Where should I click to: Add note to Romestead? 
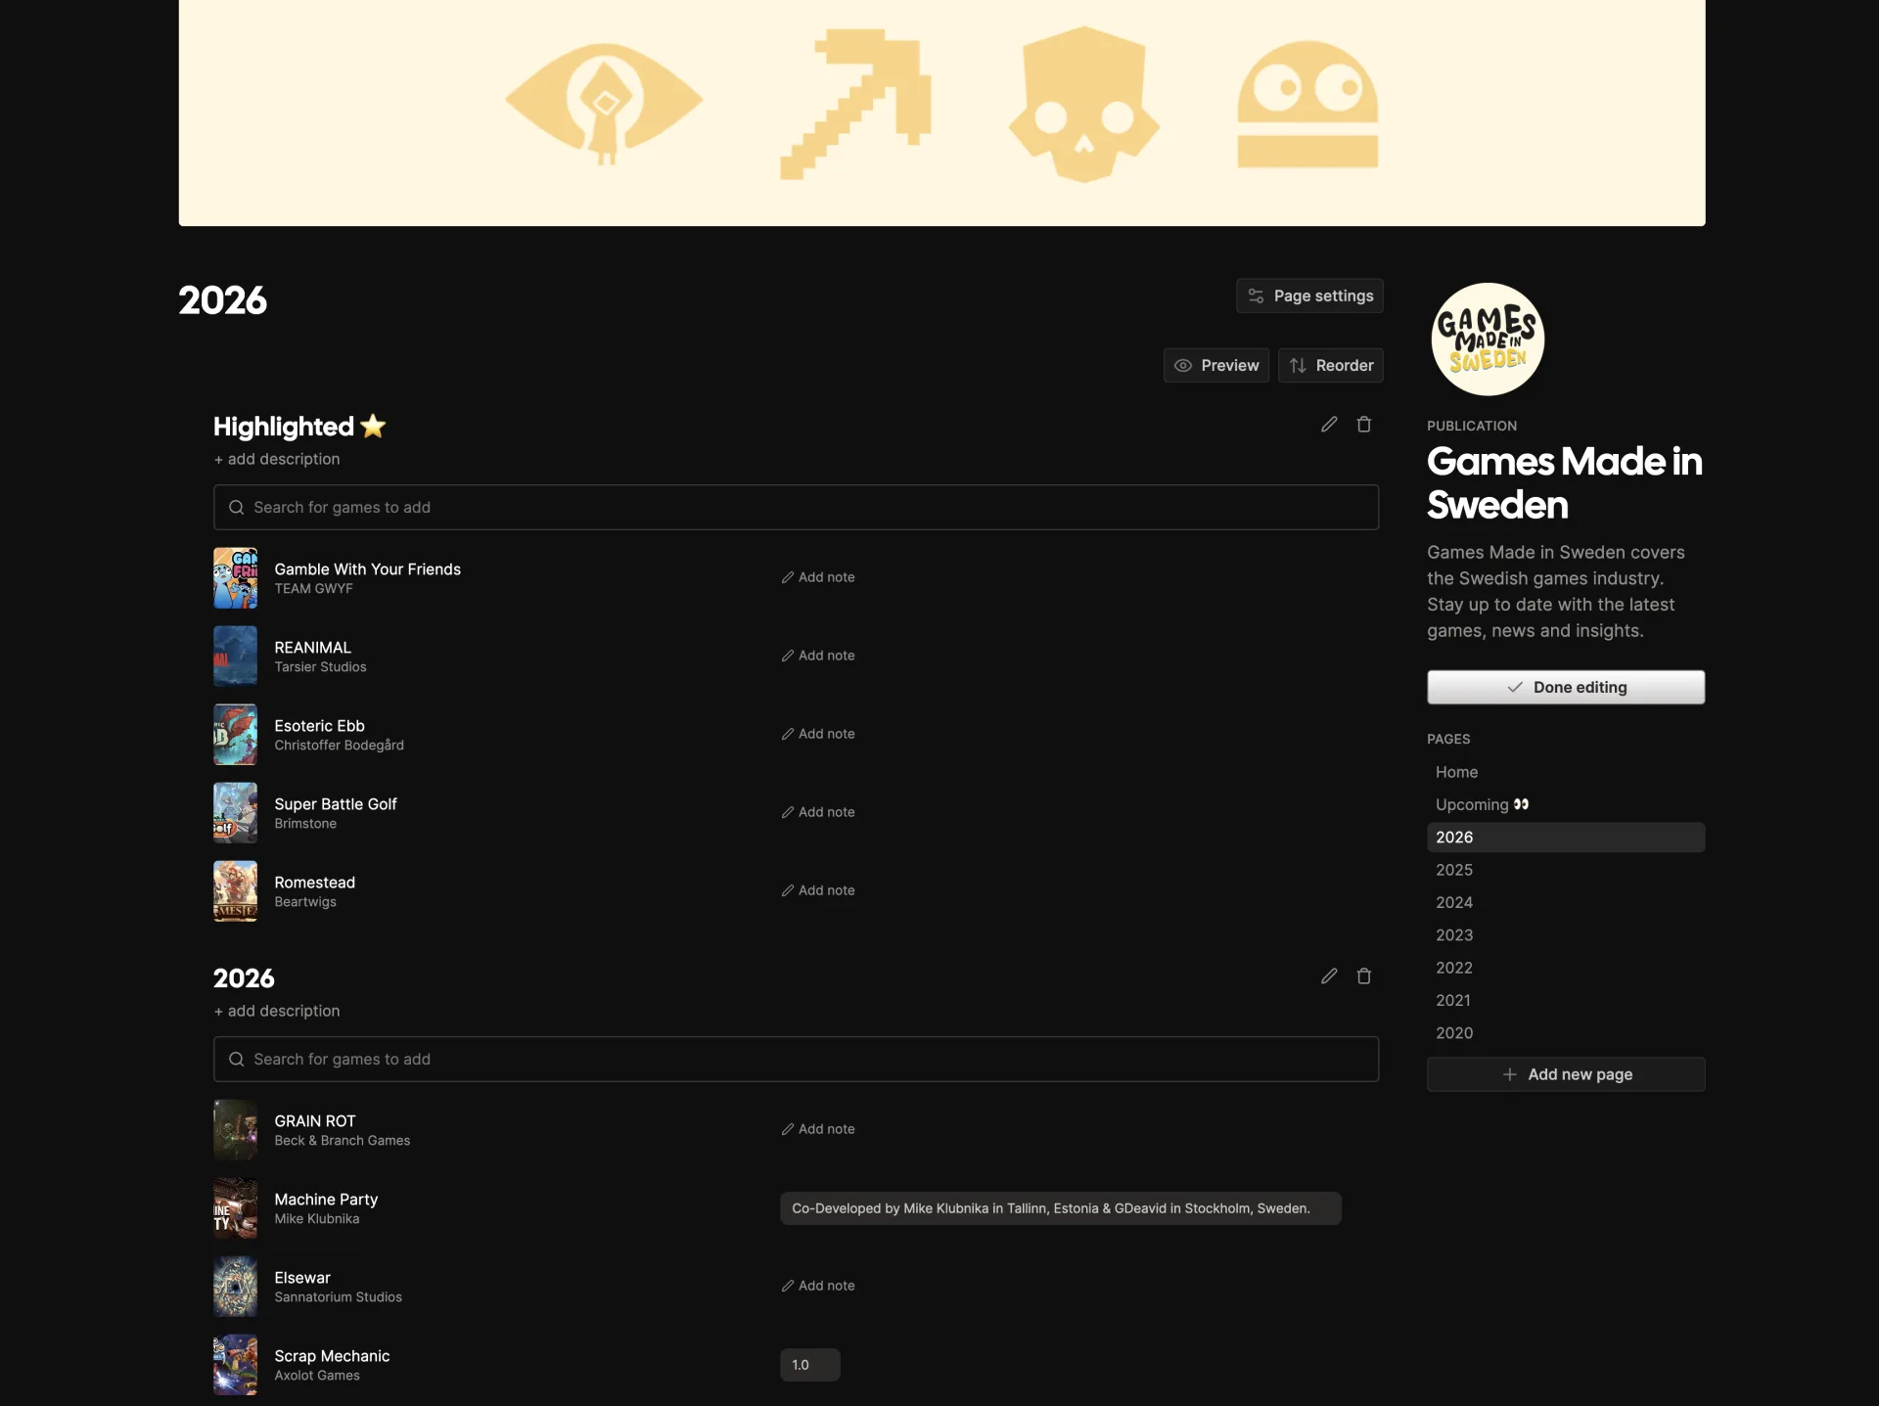tap(818, 890)
